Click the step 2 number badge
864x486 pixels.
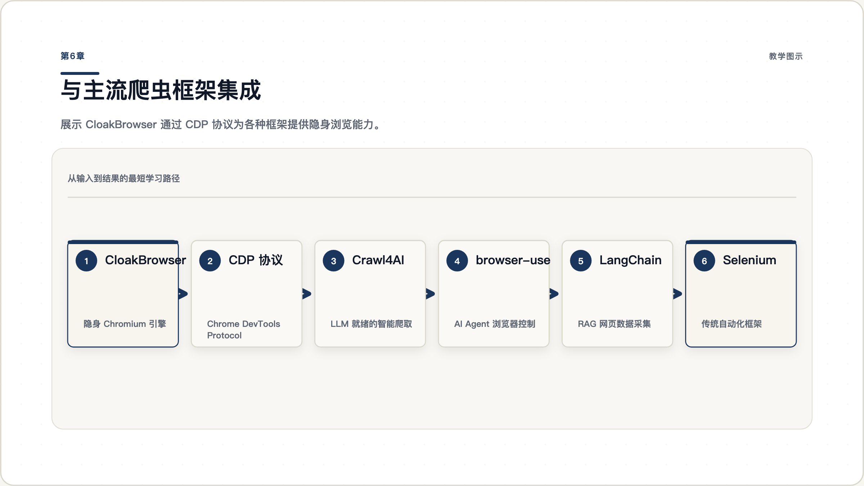pyautogui.click(x=210, y=261)
